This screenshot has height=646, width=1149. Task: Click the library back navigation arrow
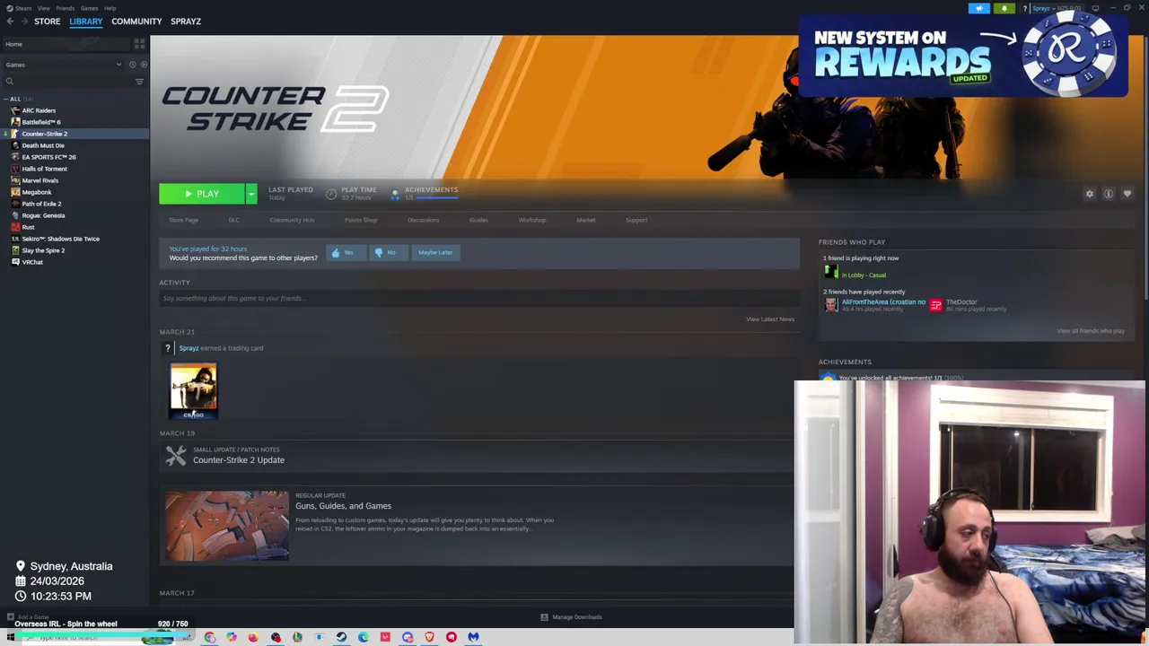pos(11,21)
